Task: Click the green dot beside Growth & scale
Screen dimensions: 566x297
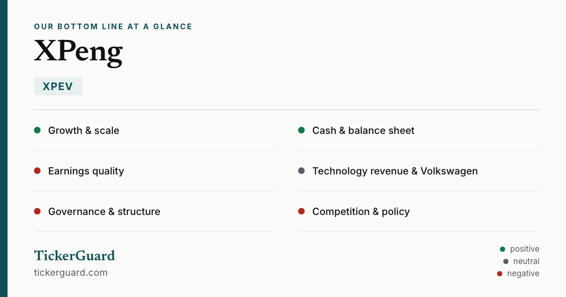Action: click(x=37, y=130)
